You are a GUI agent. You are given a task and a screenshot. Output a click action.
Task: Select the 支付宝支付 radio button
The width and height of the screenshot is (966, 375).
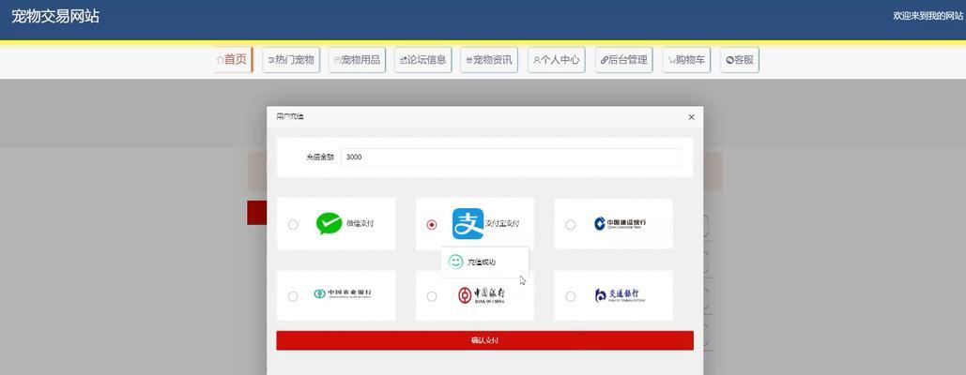coord(432,224)
